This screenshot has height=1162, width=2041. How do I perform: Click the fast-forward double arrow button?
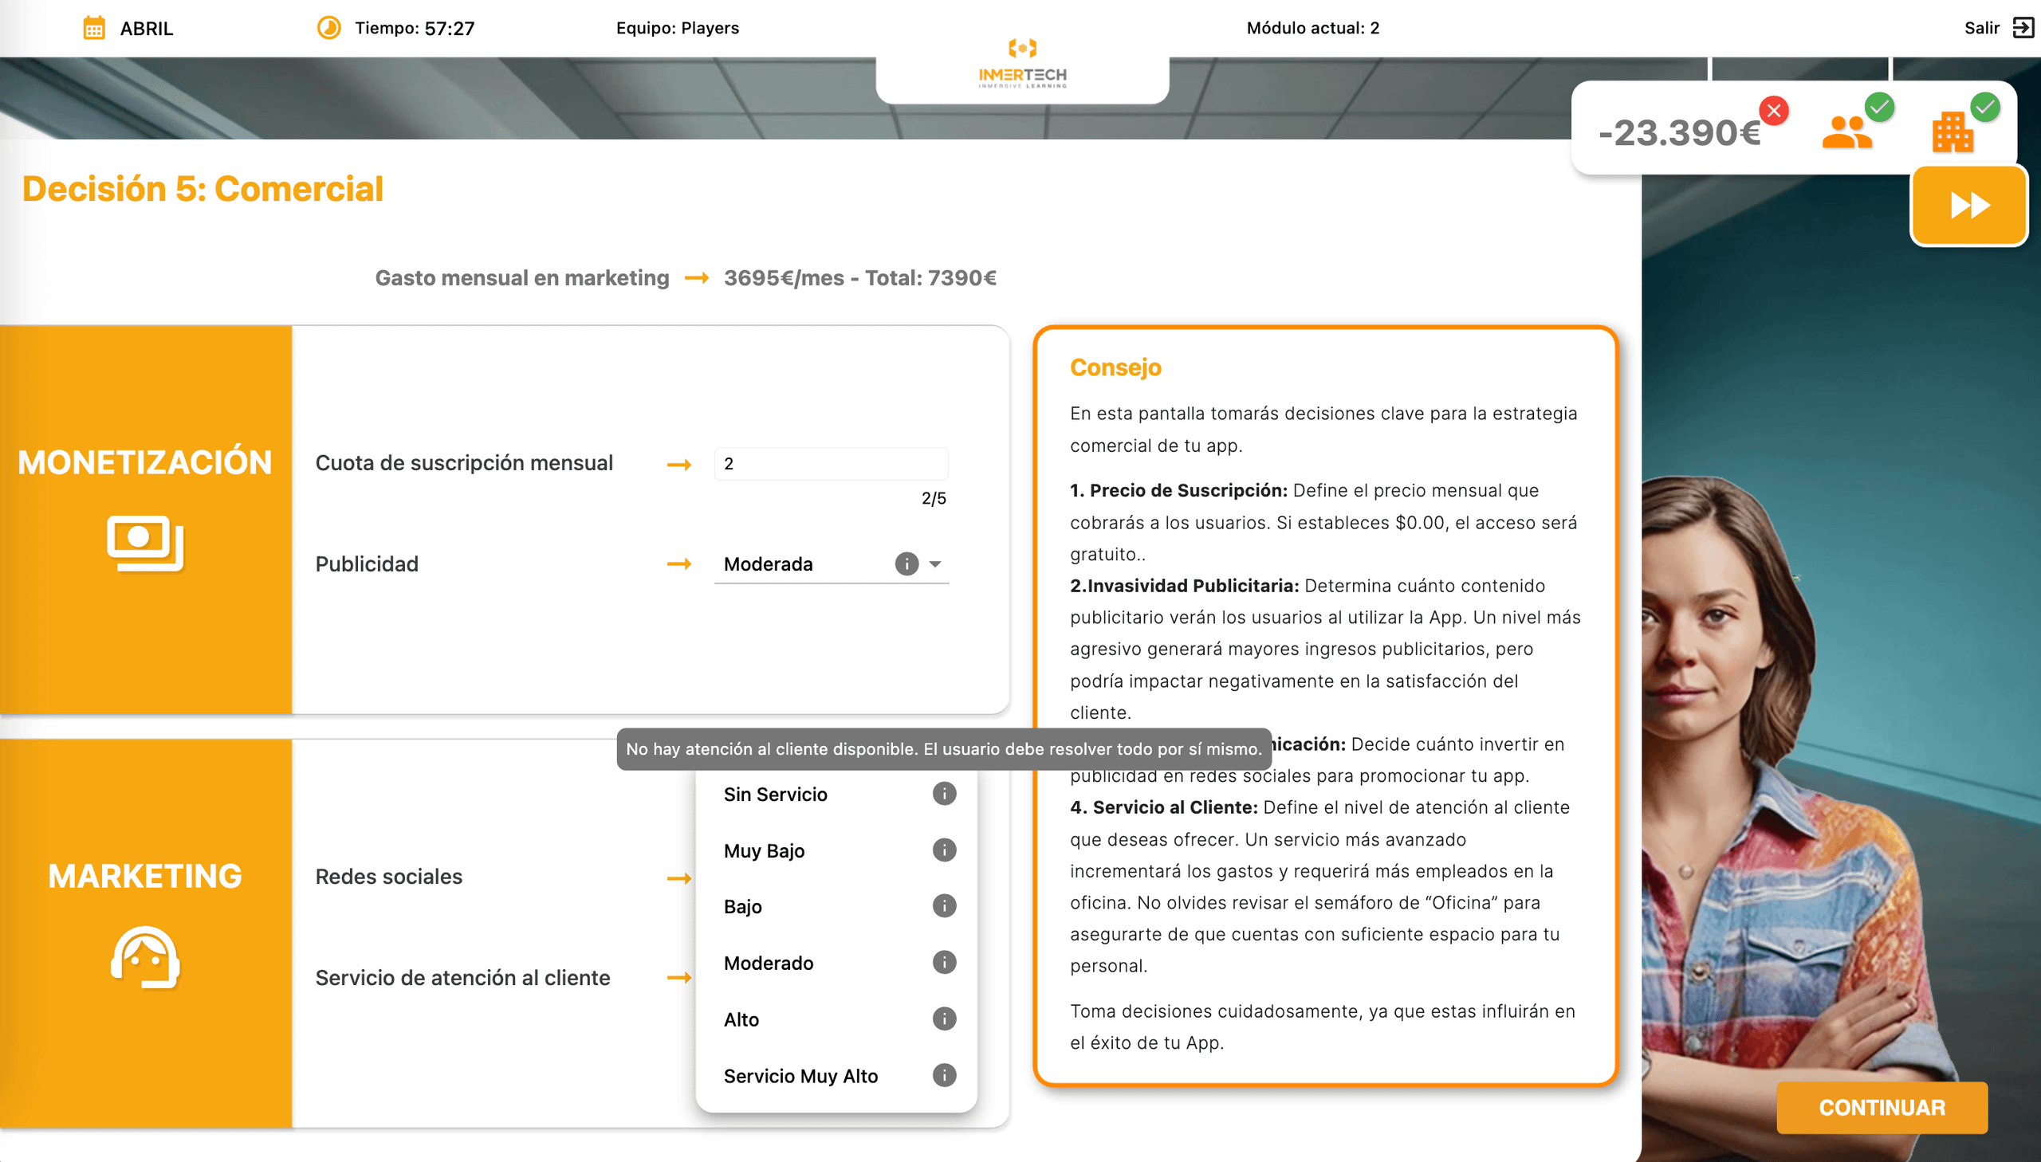1968,205
